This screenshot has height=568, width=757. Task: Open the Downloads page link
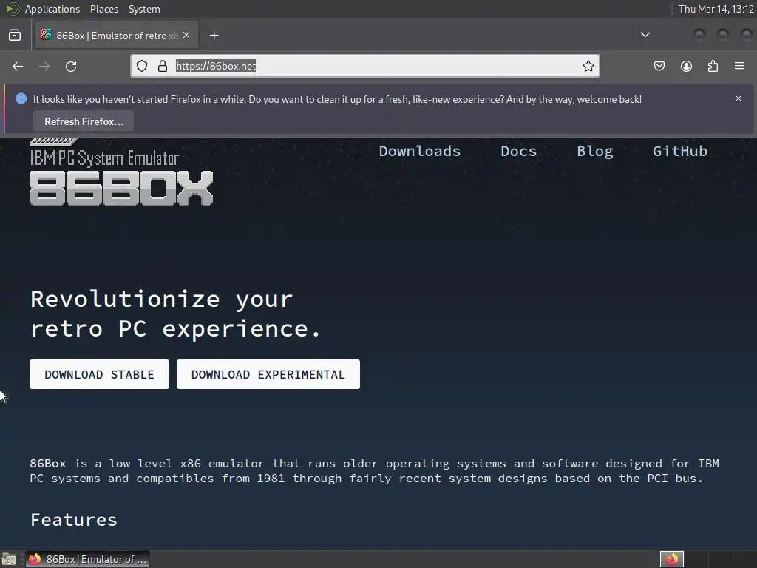pos(420,151)
